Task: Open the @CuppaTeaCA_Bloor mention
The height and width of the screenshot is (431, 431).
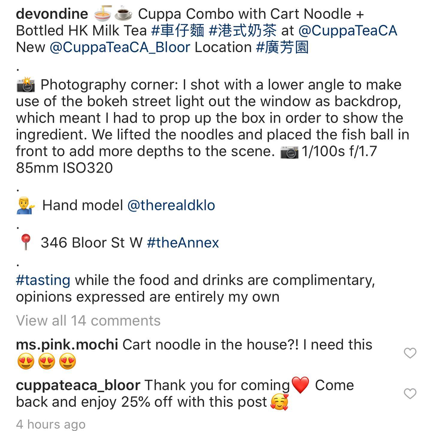Action: pyautogui.click(x=120, y=47)
